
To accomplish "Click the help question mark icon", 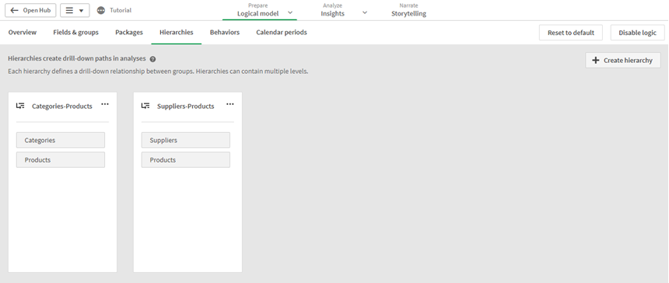I will 152,59.
